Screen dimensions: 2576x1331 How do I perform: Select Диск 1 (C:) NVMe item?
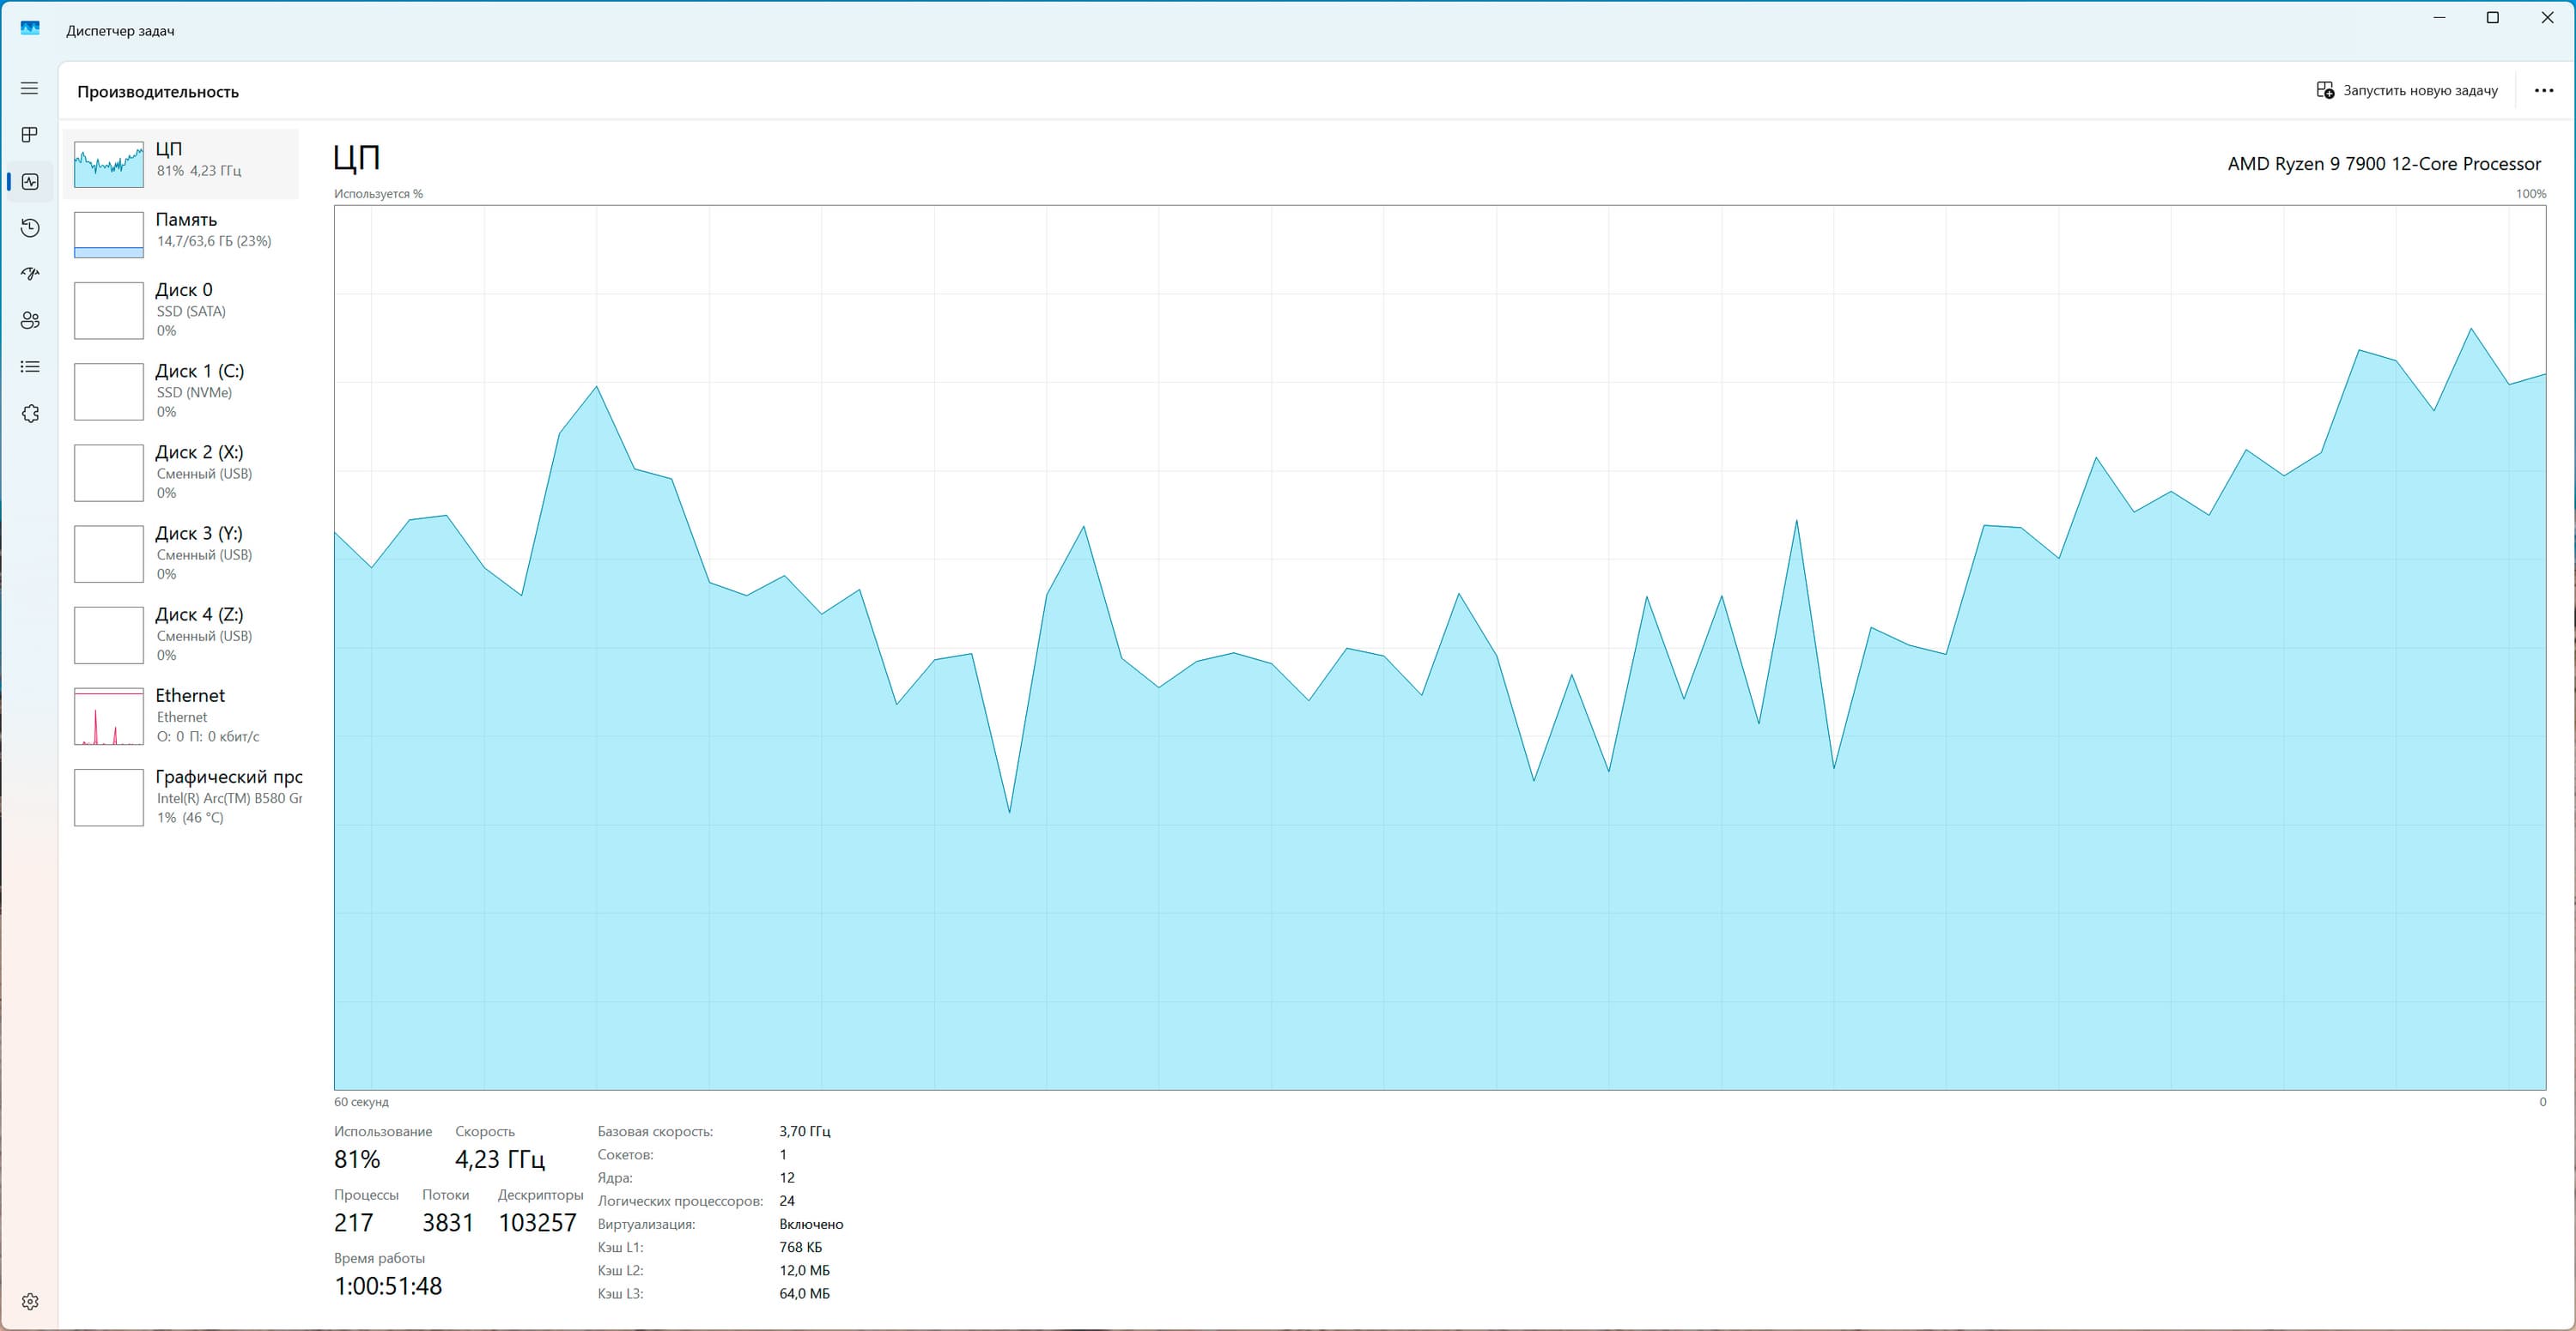pyautogui.click(x=182, y=390)
